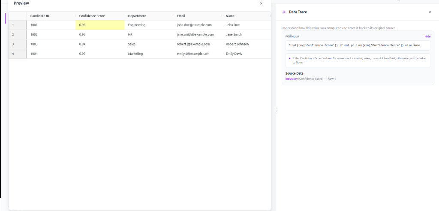Select row number 3 header
The height and width of the screenshot is (211, 439).
[x=17, y=44]
